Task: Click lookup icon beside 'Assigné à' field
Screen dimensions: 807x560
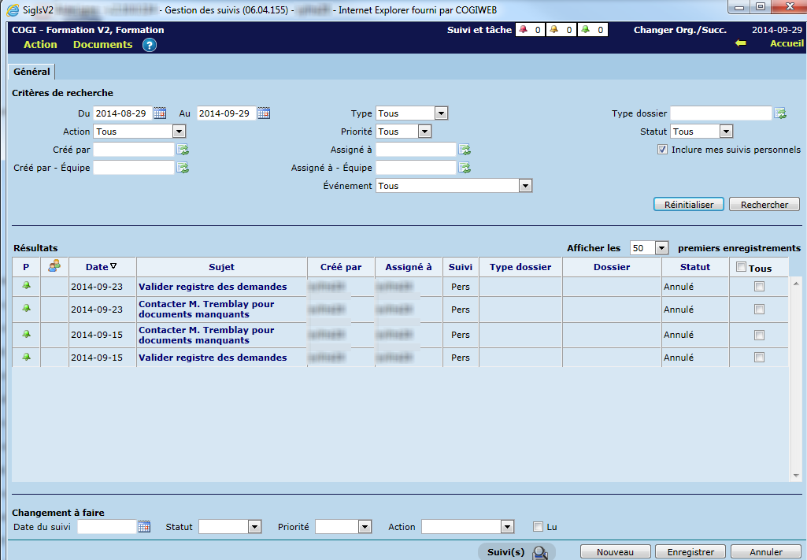Action: coord(465,150)
